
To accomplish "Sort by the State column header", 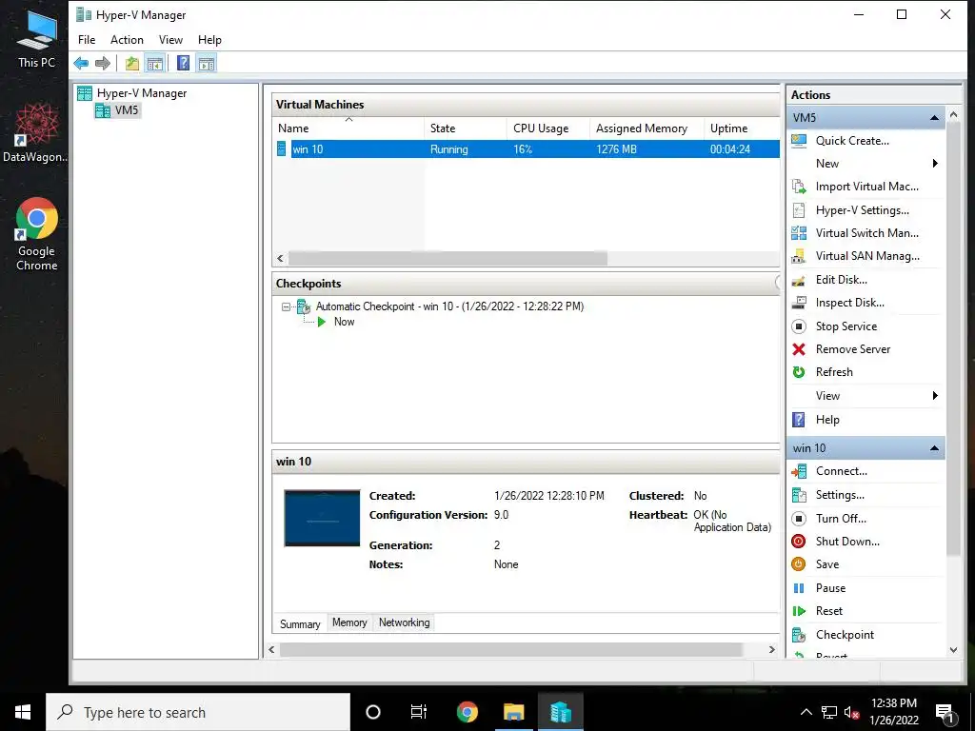I will click(x=466, y=128).
